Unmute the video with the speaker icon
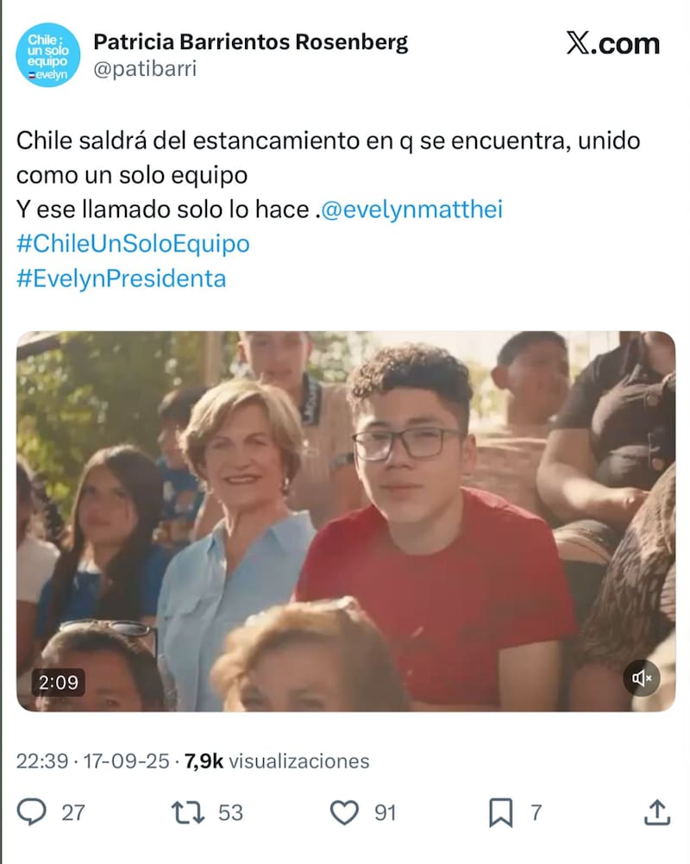The image size is (690, 864). [642, 678]
